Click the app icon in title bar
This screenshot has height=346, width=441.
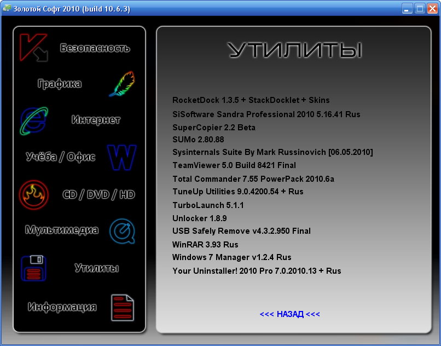7,8
